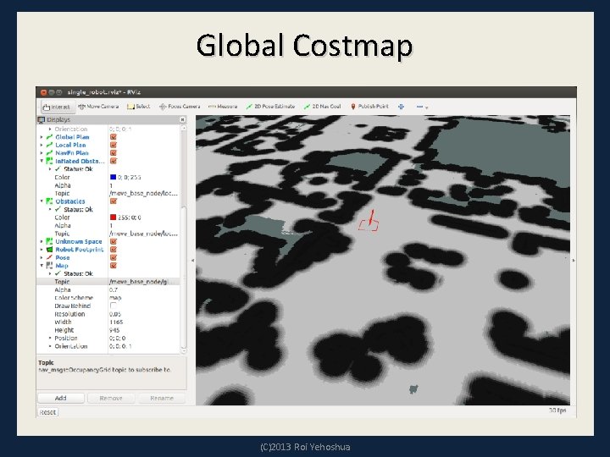610x457 pixels.
Task: Activate the Publish Point tool
Action: (369, 107)
